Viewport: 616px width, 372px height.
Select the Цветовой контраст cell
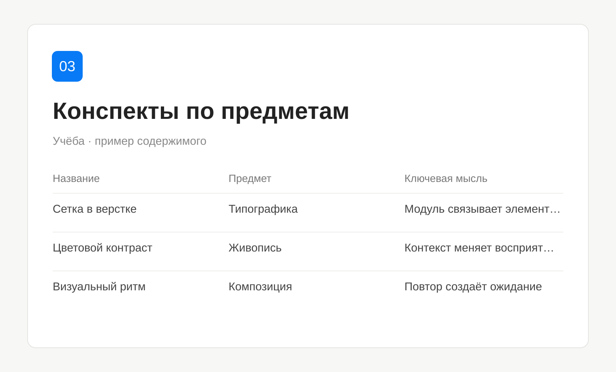coord(103,247)
